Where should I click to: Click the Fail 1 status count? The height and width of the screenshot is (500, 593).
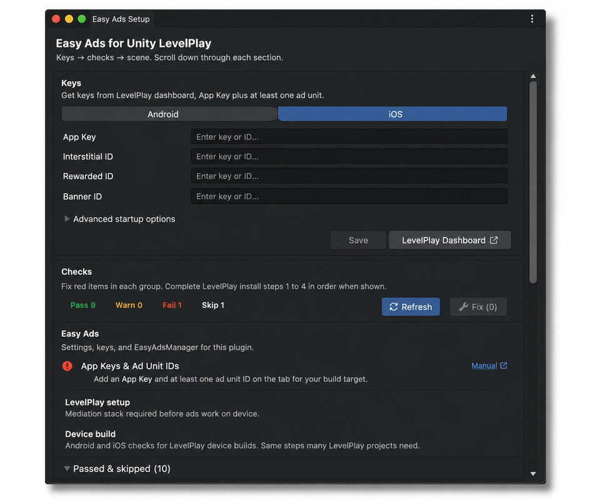click(x=172, y=305)
